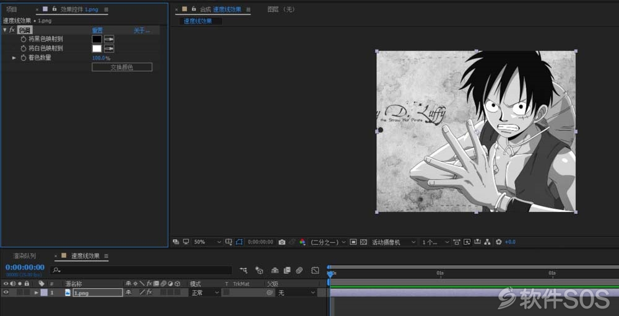
Task: Open the grid and guide options icon
Action: point(228,242)
